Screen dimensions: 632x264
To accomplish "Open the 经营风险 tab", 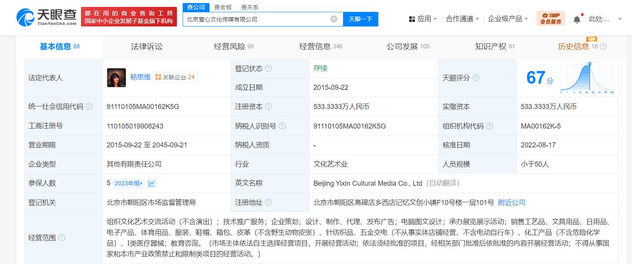I will (x=233, y=46).
